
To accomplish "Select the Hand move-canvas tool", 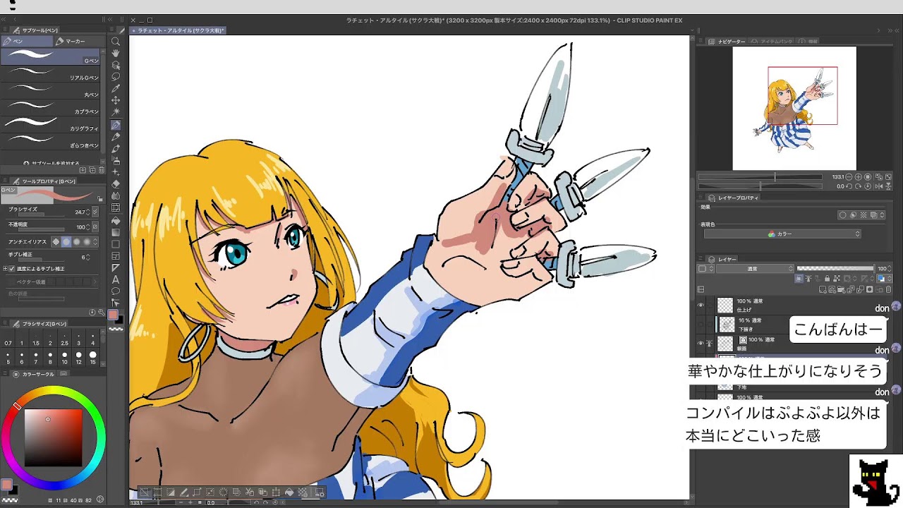I will [116, 53].
